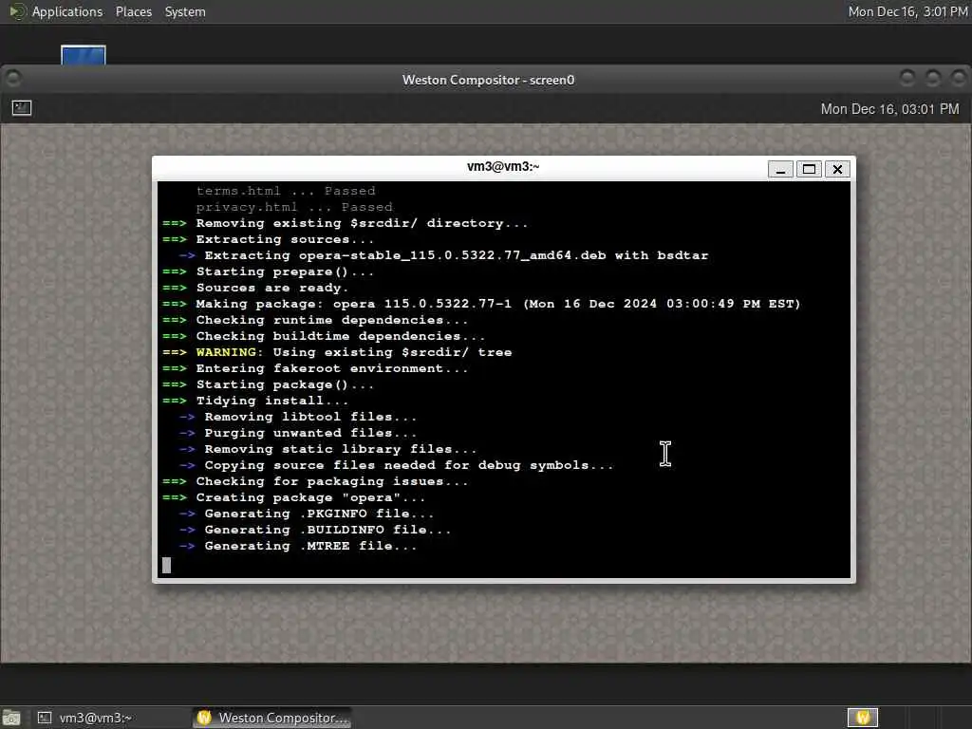Image resolution: width=972 pixels, height=729 pixels.
Task: Open the System menu
Action: click(x=185, y=11)
